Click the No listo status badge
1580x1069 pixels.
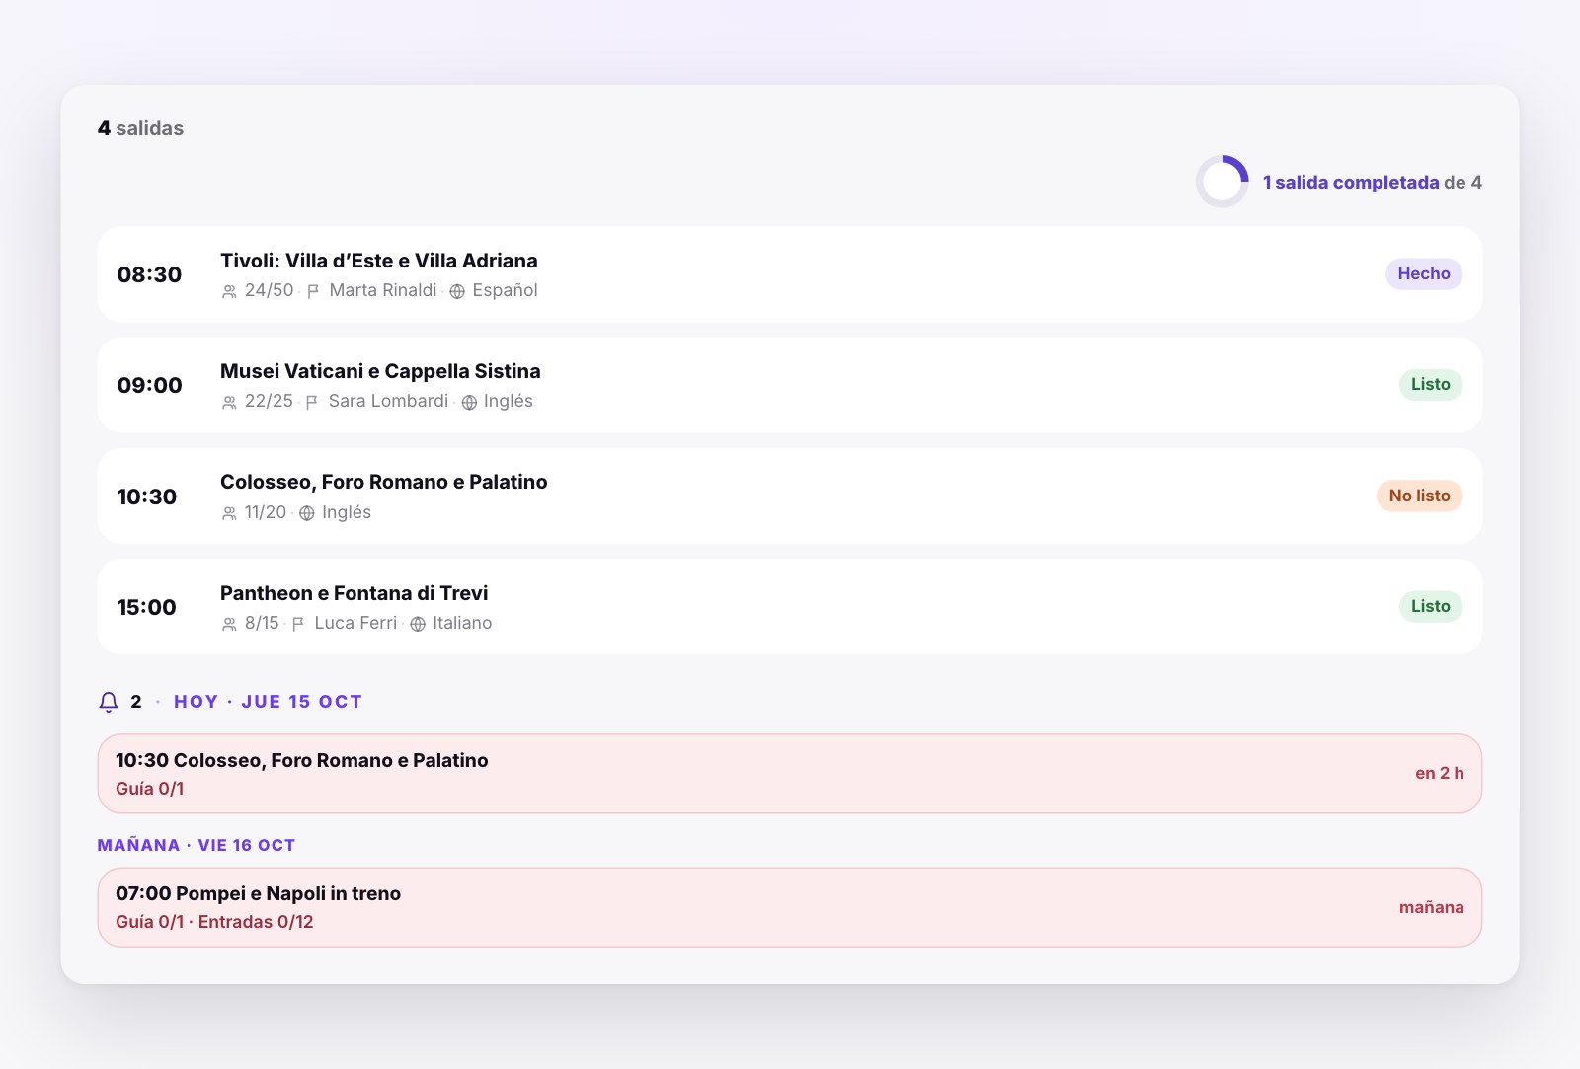(1419, 496)
